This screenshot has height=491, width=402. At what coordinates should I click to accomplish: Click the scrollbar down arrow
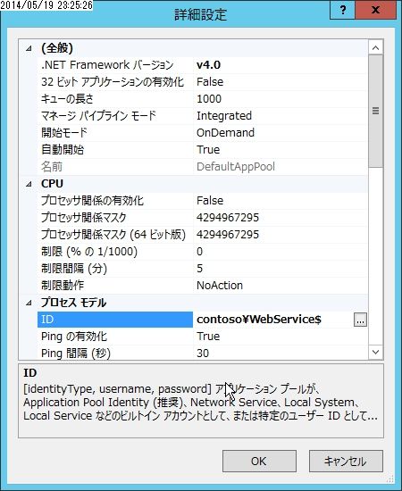[x=376, y=352]
